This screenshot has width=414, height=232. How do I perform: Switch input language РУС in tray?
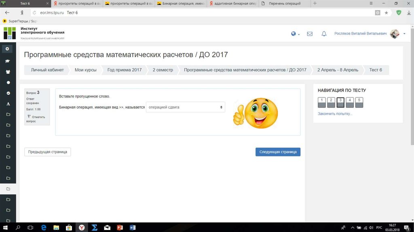click(x=379, y=228)
